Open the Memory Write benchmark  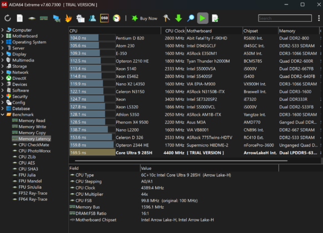click(32, 126)
